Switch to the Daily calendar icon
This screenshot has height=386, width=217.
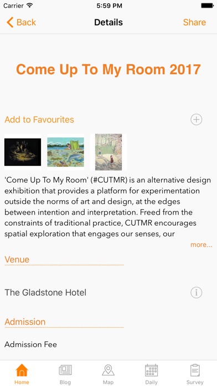(151, 370)
